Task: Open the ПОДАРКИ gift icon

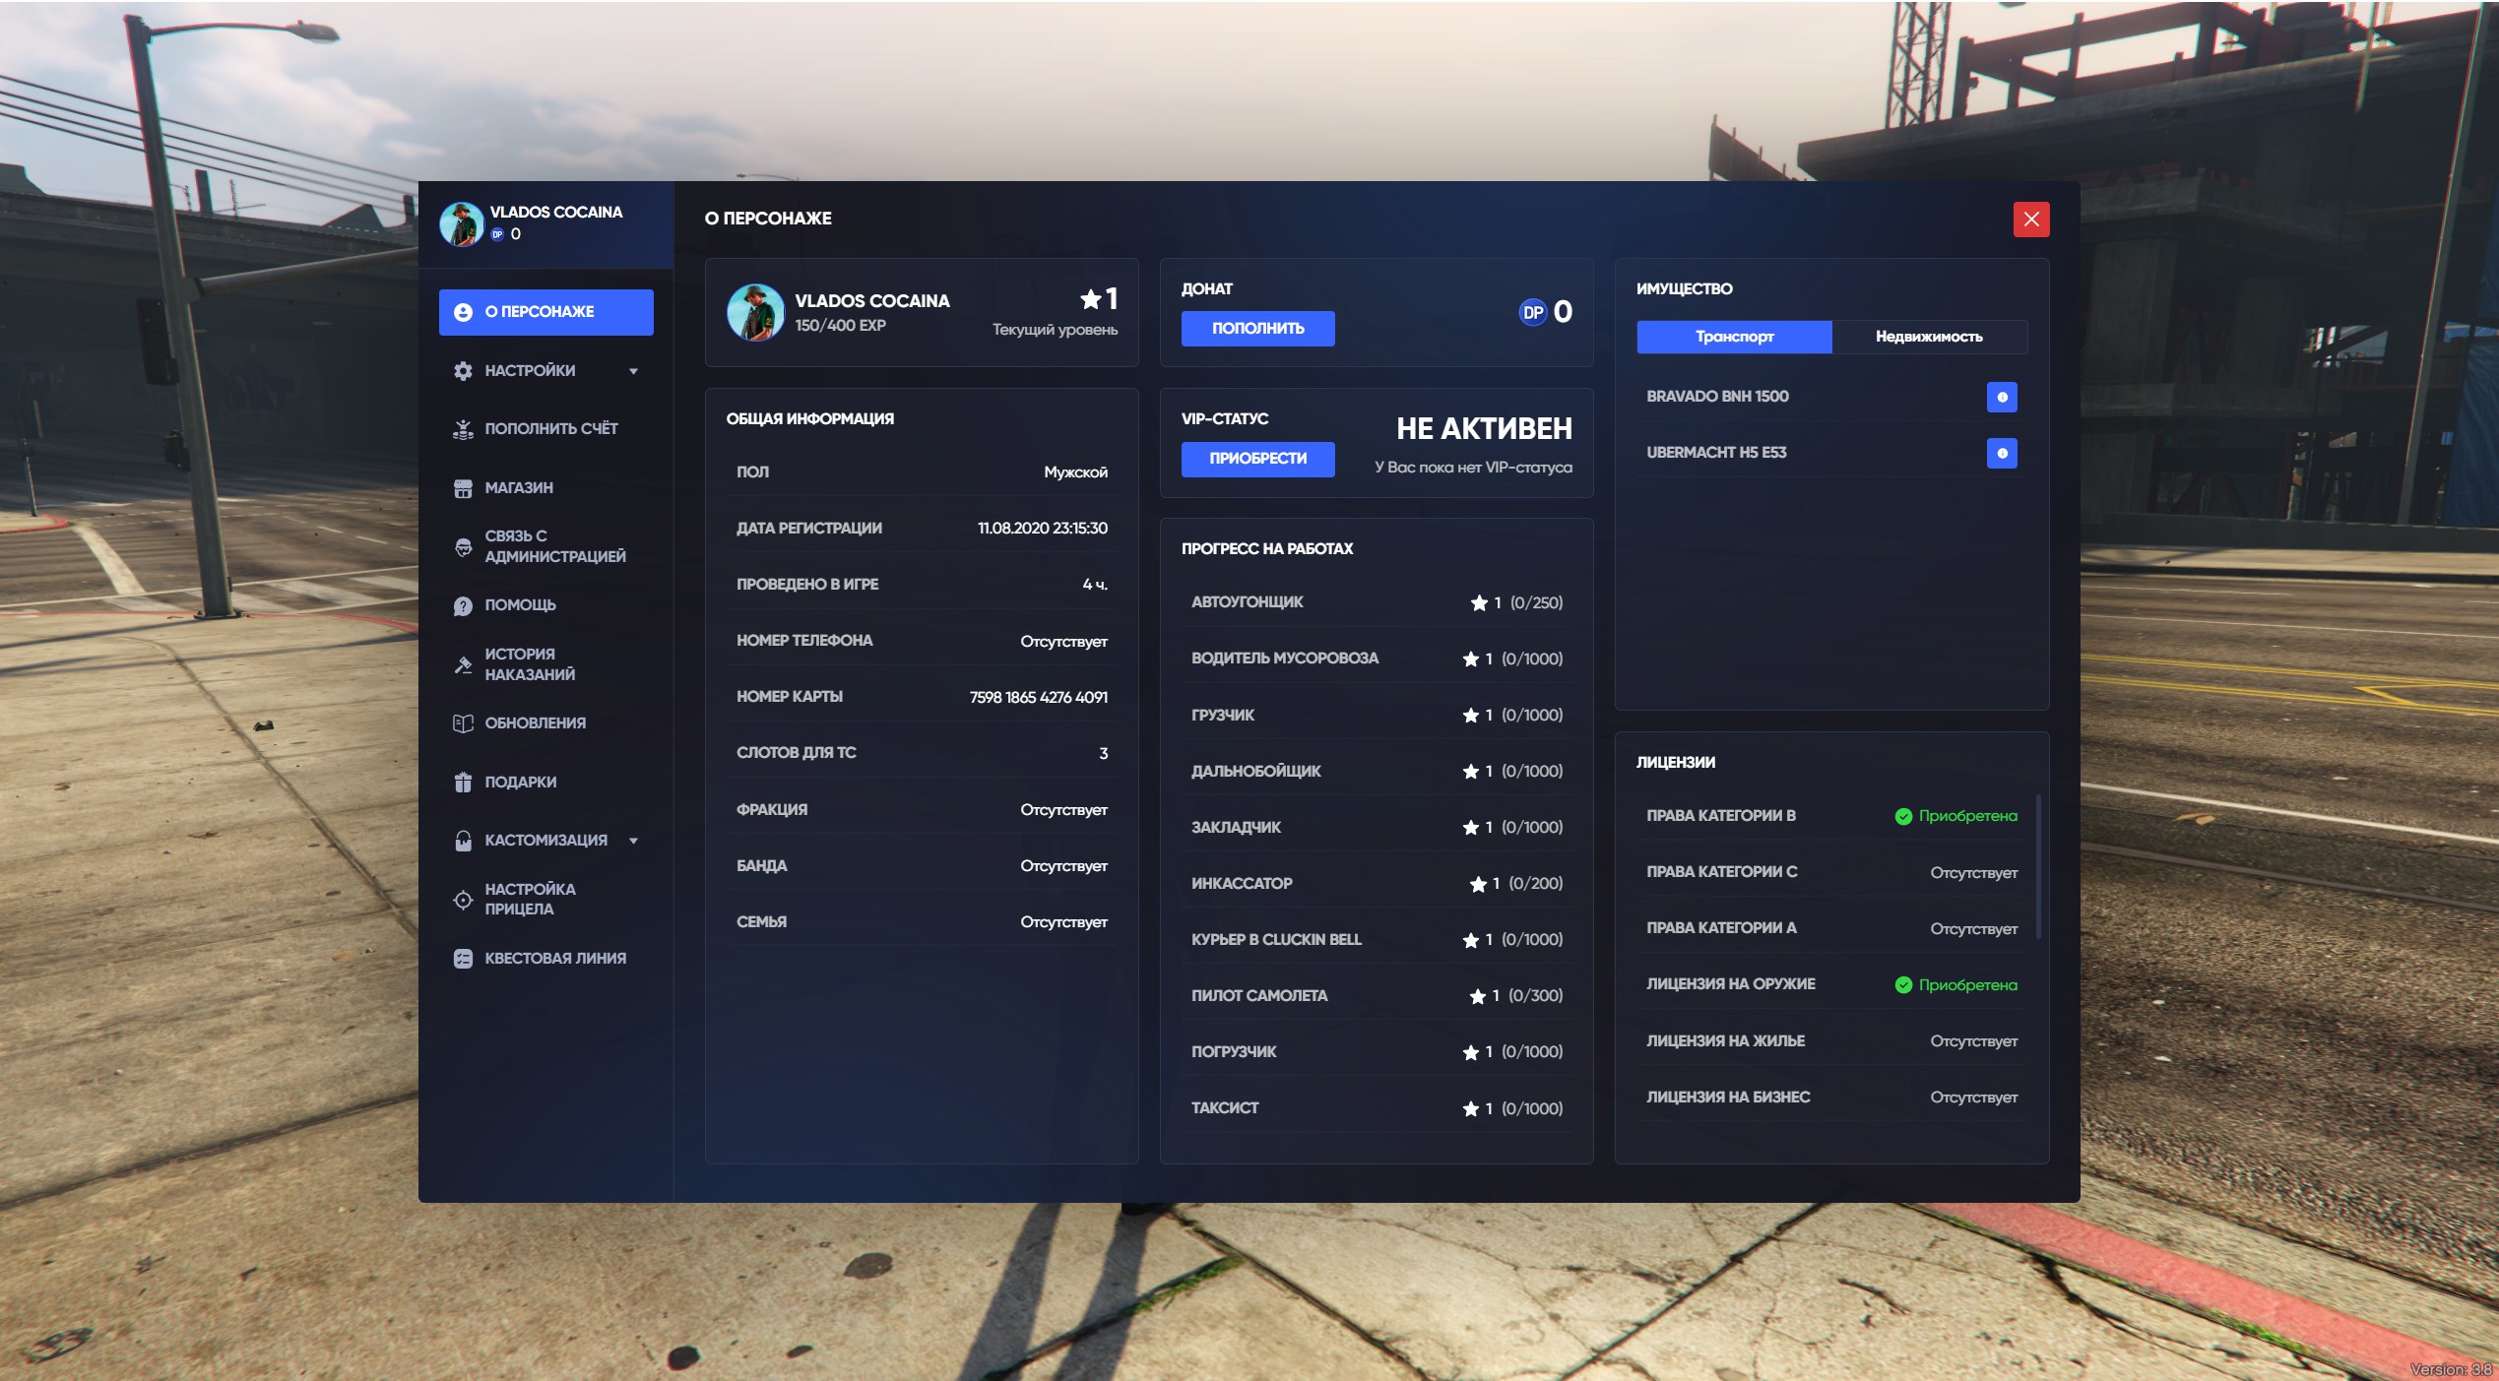Action: click(x=463, y=783)
